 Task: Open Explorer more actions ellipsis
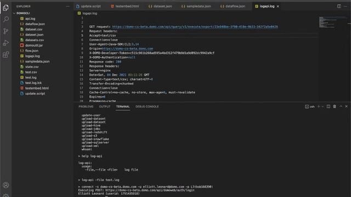[67, 7]
